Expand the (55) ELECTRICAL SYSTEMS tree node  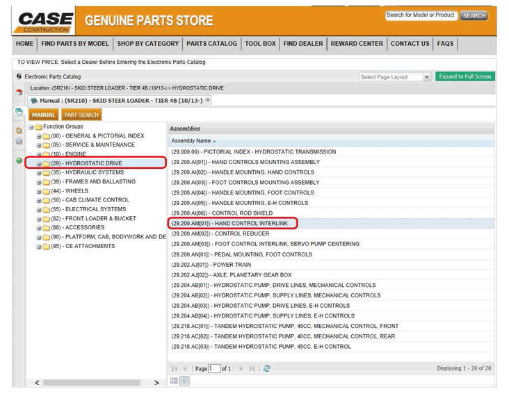[39, 209]
